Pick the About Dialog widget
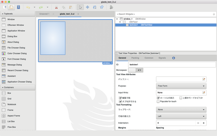Screen dimensions: 217x136 [x=18, y=42]
